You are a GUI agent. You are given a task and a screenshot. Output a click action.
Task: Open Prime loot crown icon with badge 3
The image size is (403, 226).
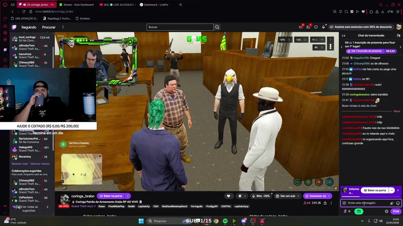click(301, 27)
